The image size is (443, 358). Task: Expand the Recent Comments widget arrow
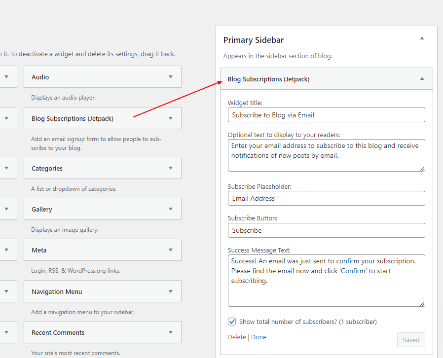171,332
